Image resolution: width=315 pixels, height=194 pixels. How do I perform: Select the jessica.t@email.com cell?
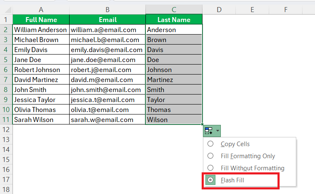[x=107, y=99]
